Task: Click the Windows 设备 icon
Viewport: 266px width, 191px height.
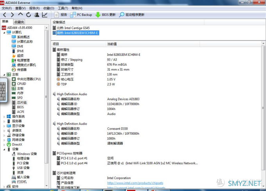Action: tap(14, 154)
